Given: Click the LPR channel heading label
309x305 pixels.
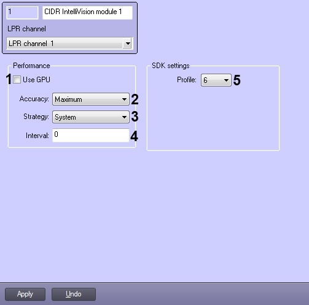Looking at the screenshot, I should [x=26, y=29].
